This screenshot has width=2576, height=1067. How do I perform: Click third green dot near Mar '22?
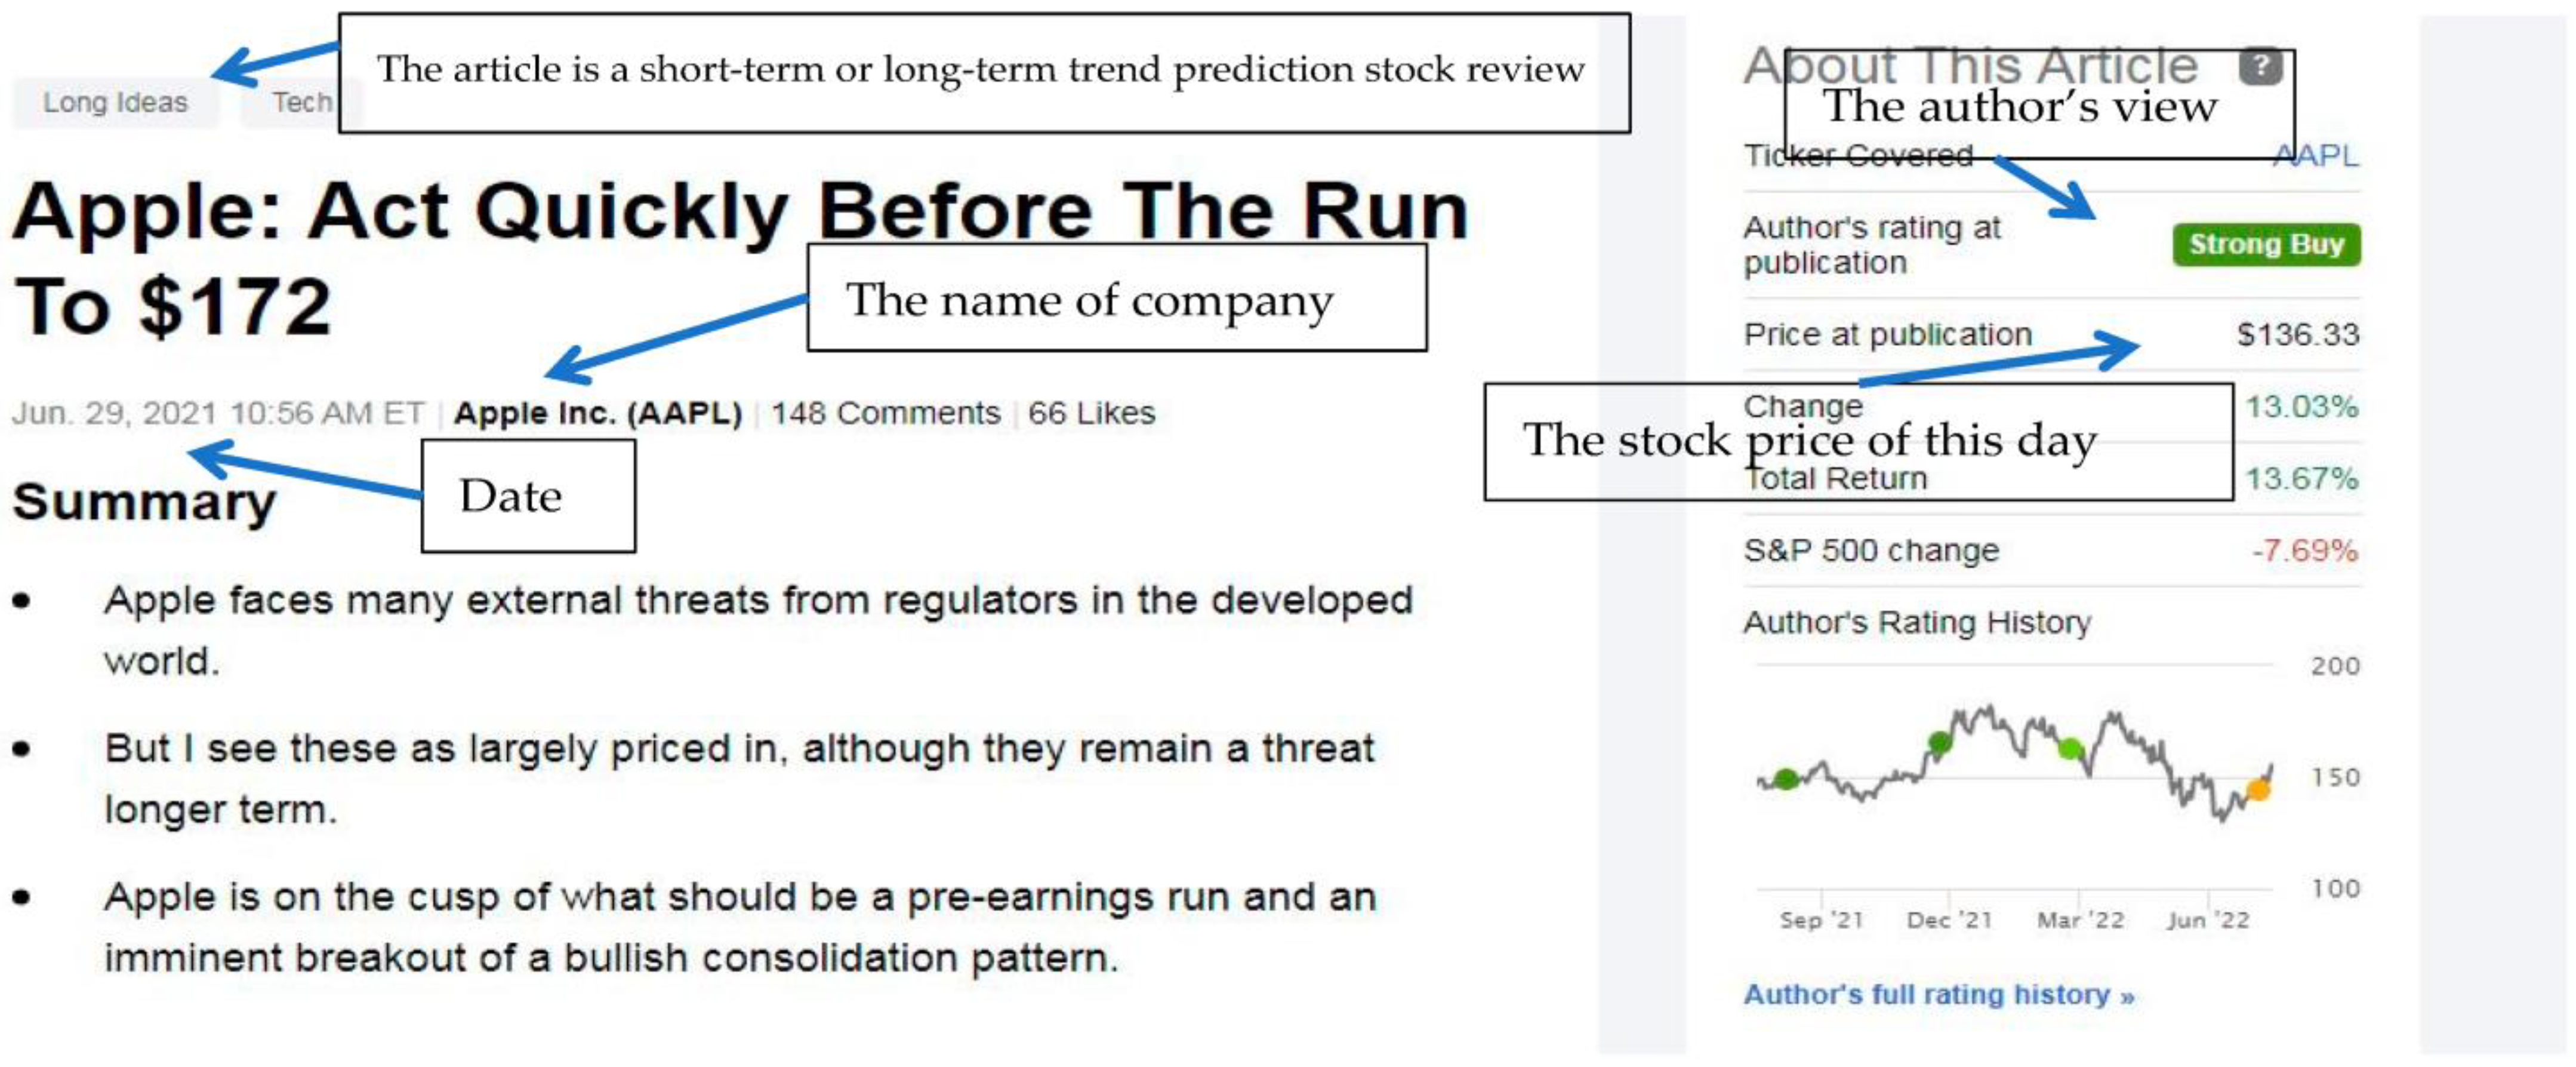click(2069, 747)
